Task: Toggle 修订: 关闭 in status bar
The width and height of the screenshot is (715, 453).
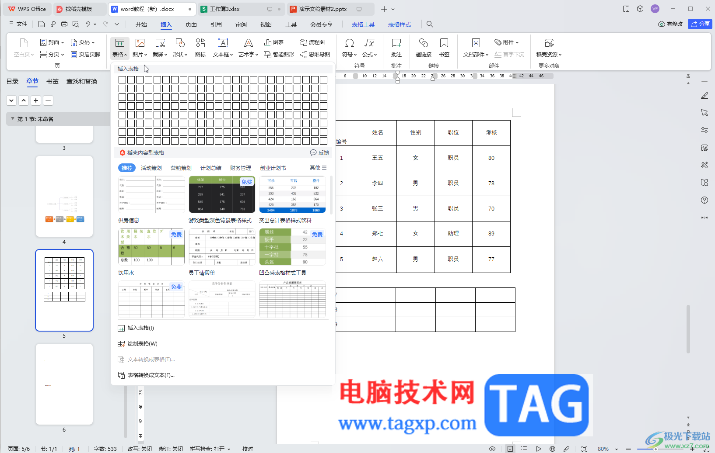Action: point(171,449)
